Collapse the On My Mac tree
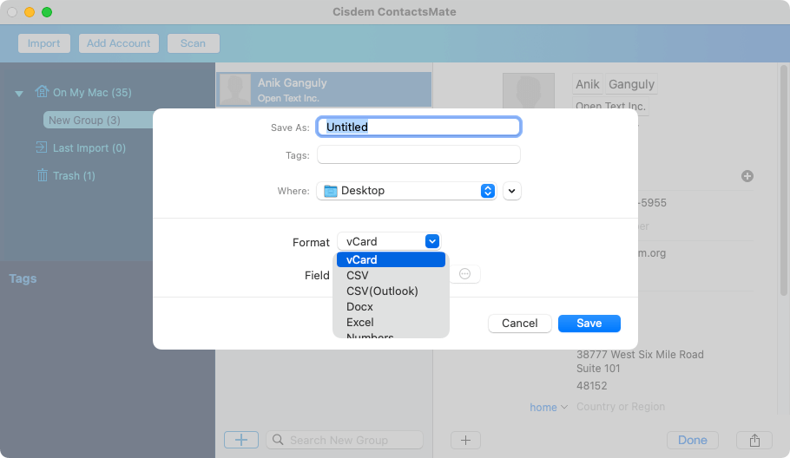The width and height of the screenshot is (790, 458). [x=19, y=93]
